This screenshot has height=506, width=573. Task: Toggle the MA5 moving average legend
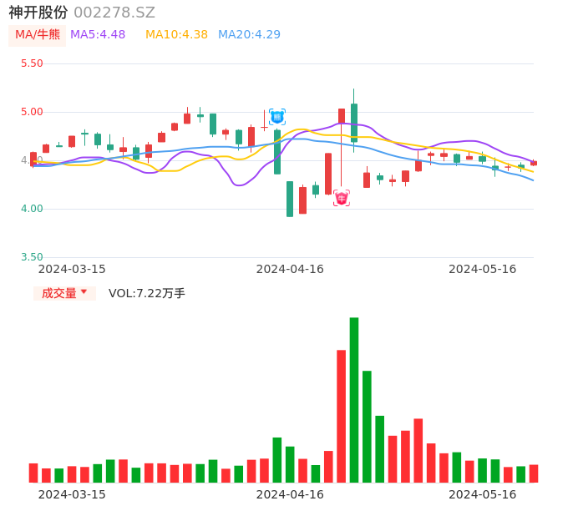(x=98, y=35)
